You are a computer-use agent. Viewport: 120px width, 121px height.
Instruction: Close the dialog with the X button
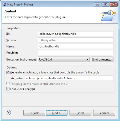114,5
